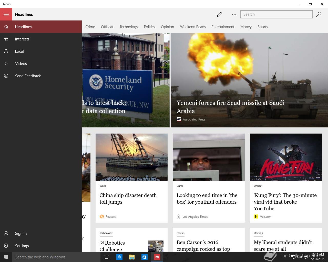328x262 pixels.
Task: Click the taskbar clock showing 10:12 AM
Action: pos(318,257)
